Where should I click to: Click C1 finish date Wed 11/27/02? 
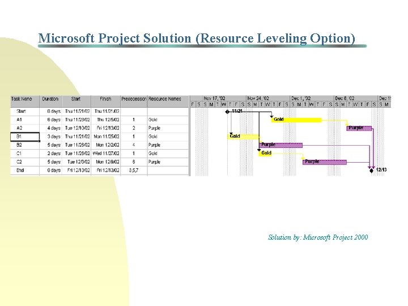pos(105,154)
